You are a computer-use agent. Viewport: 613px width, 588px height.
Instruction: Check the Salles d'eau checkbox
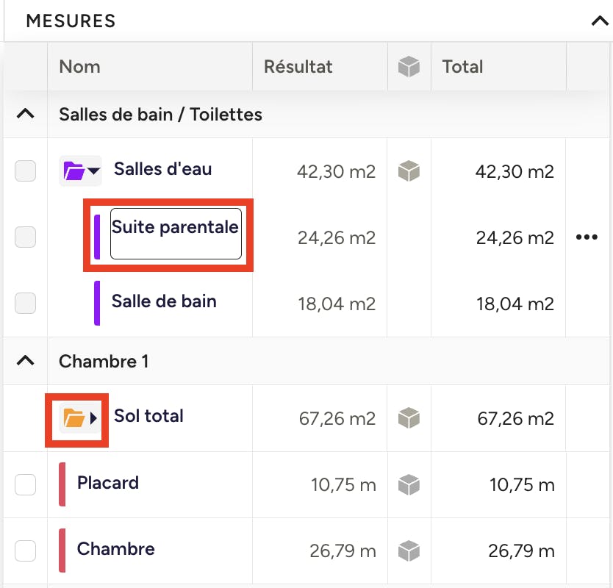click(26, 171)
